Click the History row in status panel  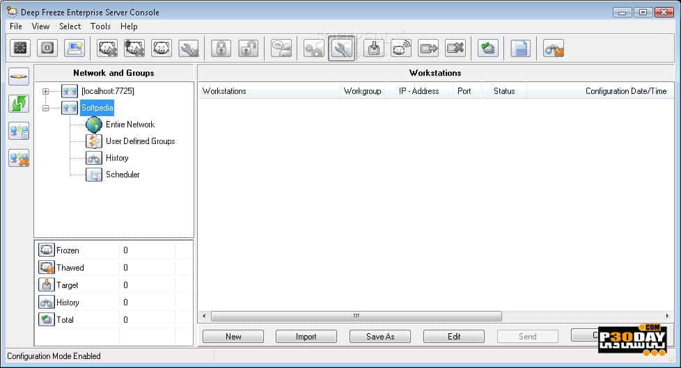113,302
